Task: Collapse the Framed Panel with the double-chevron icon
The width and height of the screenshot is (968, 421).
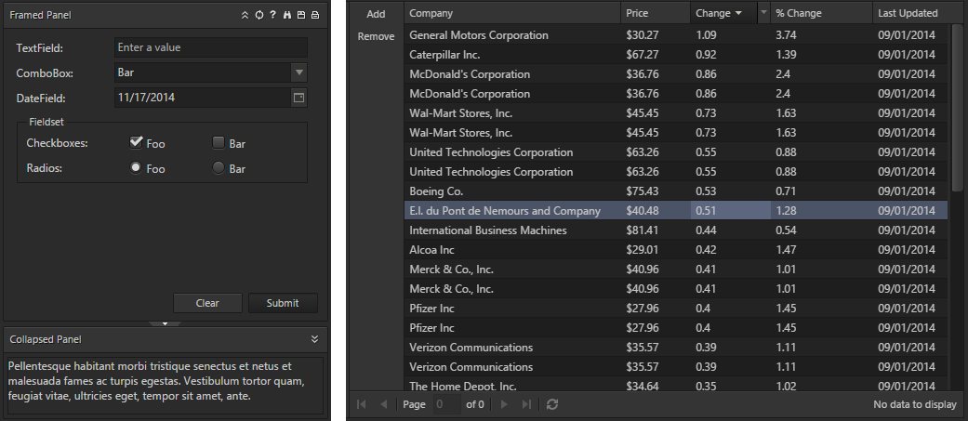Action: coord(245,15)
